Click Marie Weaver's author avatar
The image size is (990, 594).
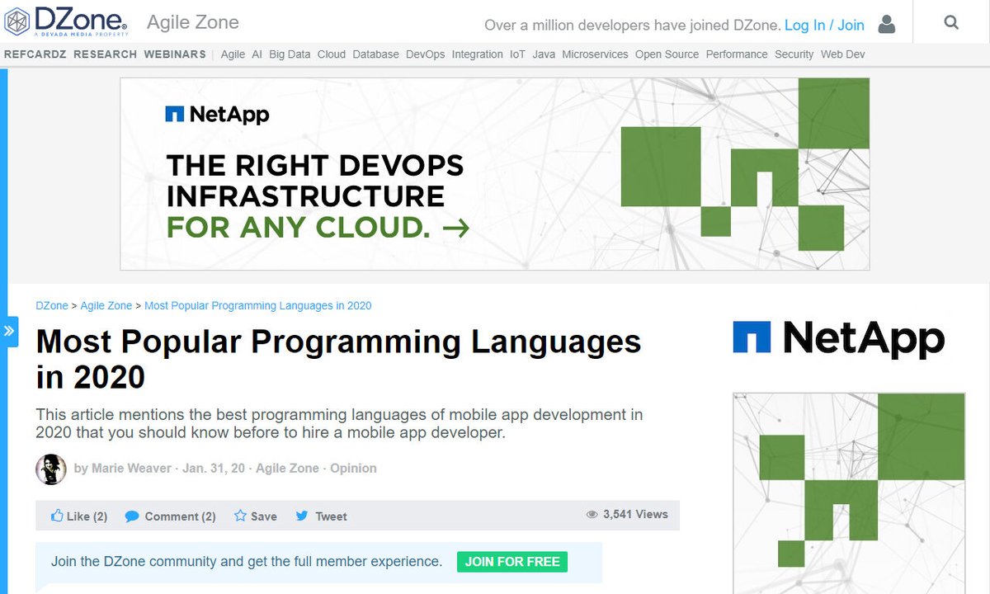pos(51,469)
